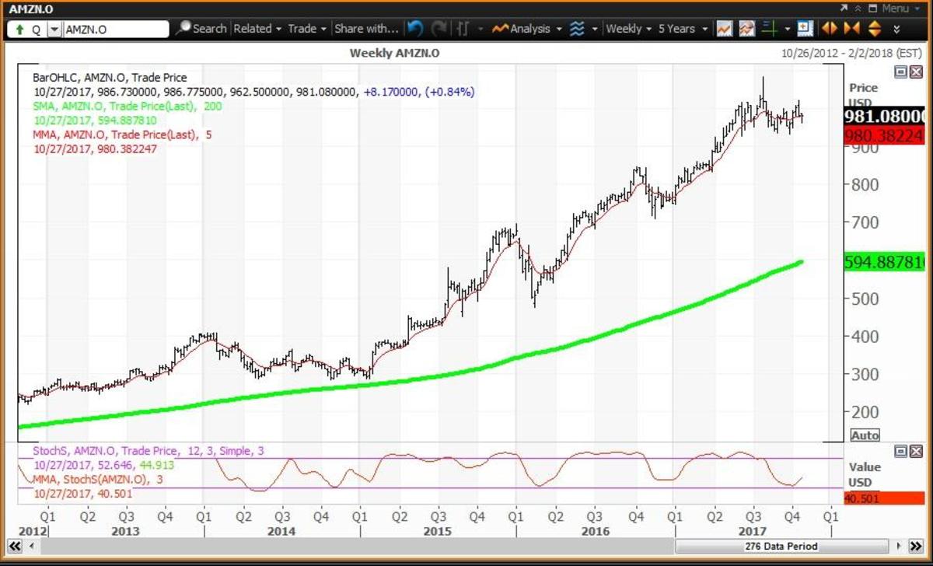Viewport: 933px width, 566px height.
Task: Type in the AMZN.O symbol field
Action: tap(114, 30)
